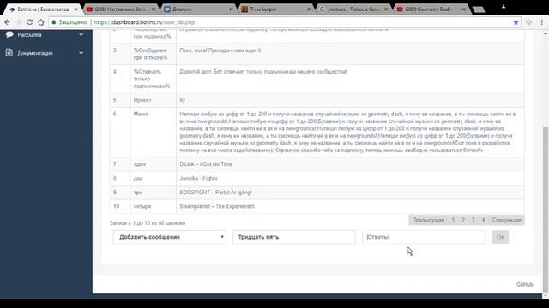The height and width of the screenshot is (308, 549).
Task: Click the Рассылка chat bubble icon
Action: click(9, 34)
